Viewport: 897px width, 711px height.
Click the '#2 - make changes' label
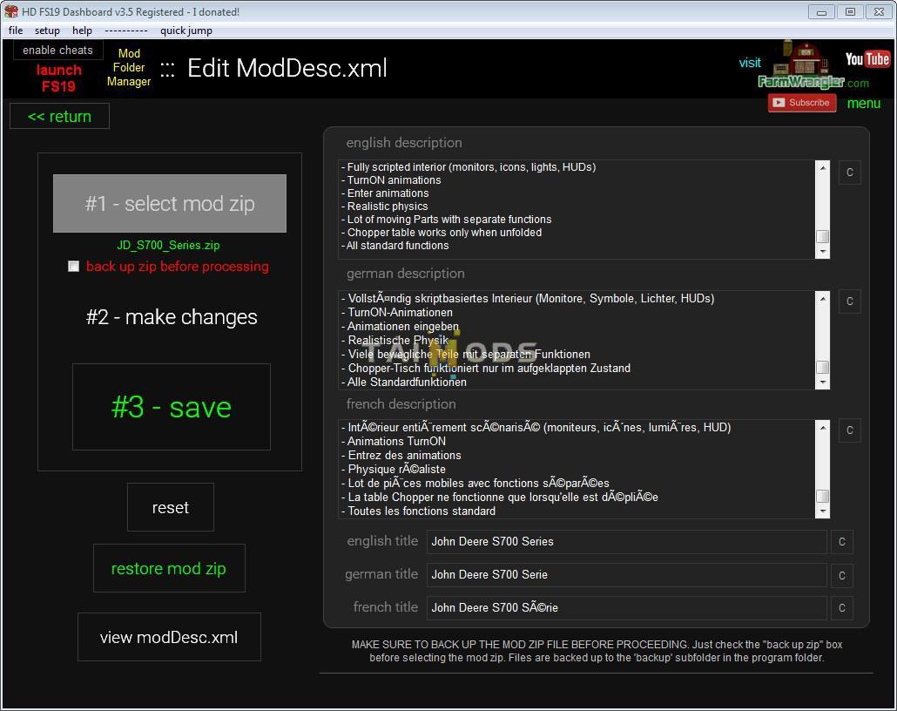(x=172, y=317)
